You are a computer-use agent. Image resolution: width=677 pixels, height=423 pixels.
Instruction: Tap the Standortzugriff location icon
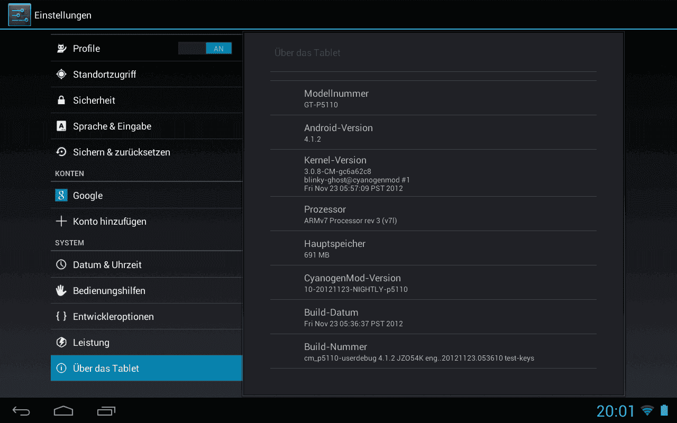tap(61, 75)
